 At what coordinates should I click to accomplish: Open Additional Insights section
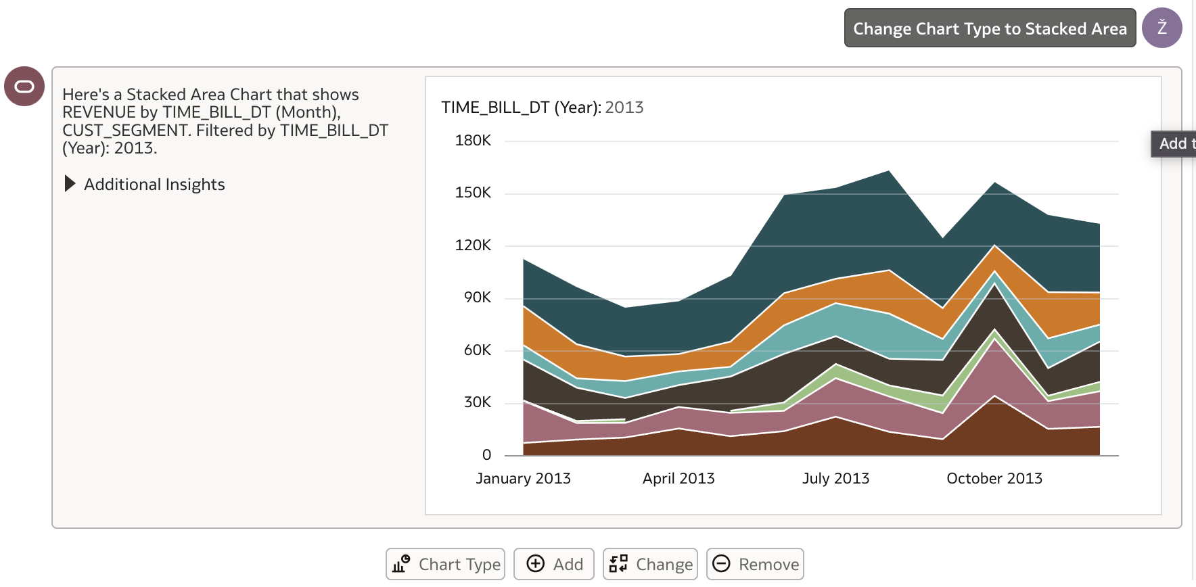pos(154,185)
